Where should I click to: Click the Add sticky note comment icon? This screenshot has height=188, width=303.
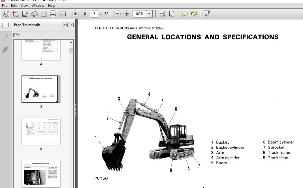click(185, 14)
